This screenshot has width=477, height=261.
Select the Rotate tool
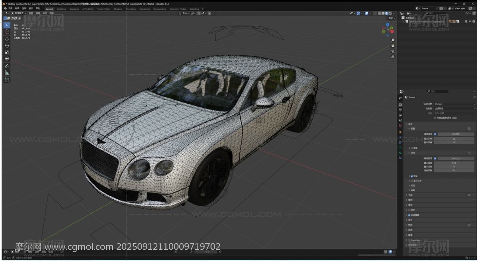pos(7,46)
